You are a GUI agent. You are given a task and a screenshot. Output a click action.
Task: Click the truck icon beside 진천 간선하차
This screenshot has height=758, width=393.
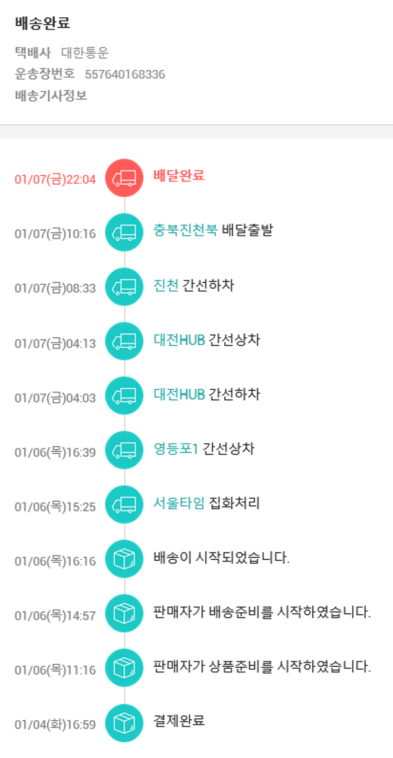tap(124, 286)
